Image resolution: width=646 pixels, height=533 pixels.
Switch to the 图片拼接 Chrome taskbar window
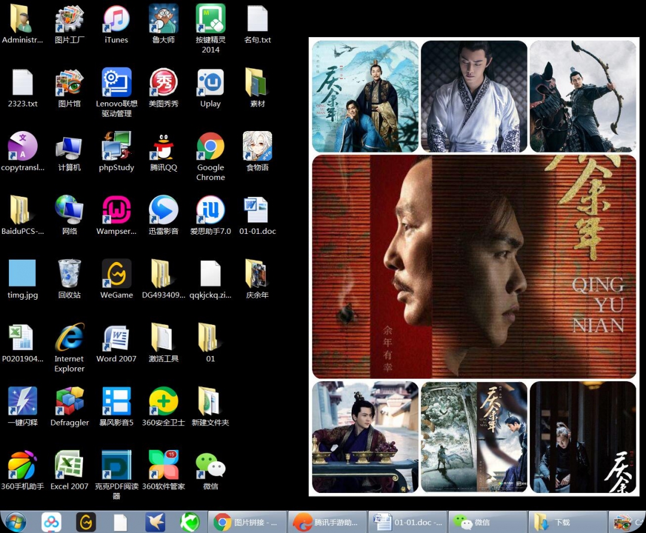(x=247, y=522)
